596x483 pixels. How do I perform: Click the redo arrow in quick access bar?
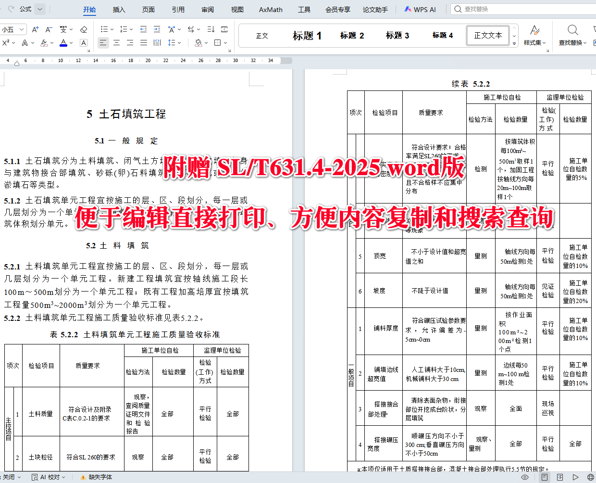pos(12,9)
